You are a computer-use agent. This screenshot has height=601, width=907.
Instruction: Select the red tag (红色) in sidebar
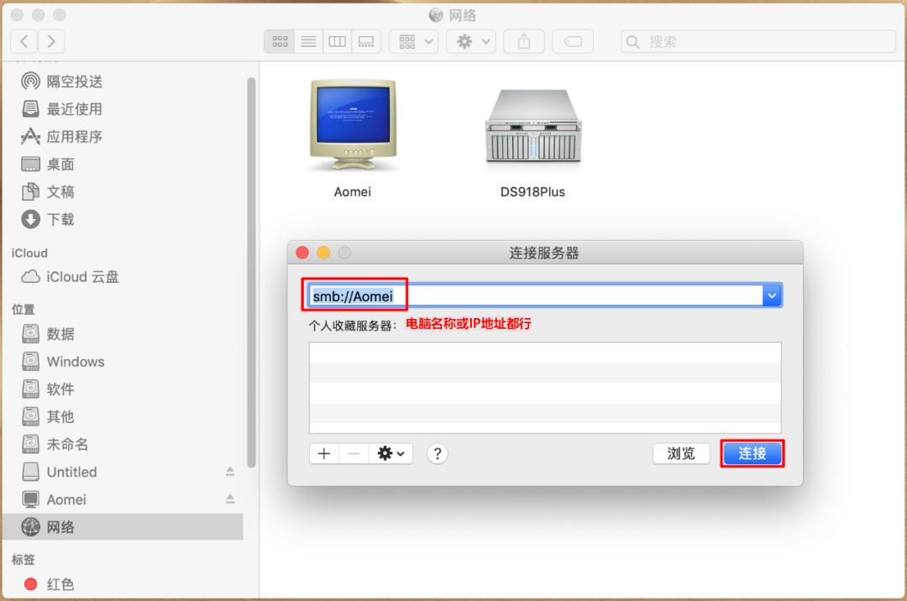point(123,584)
